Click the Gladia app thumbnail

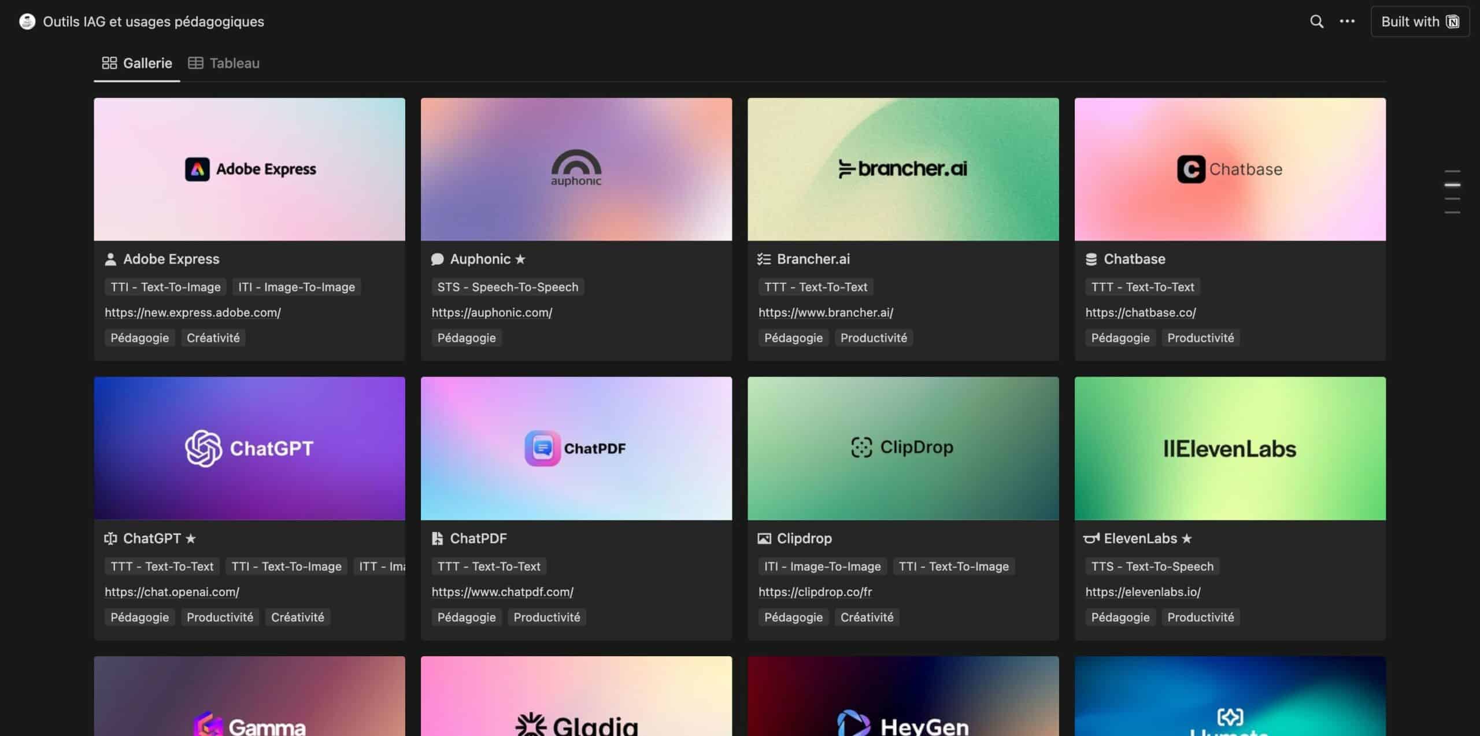click(576, 696)
